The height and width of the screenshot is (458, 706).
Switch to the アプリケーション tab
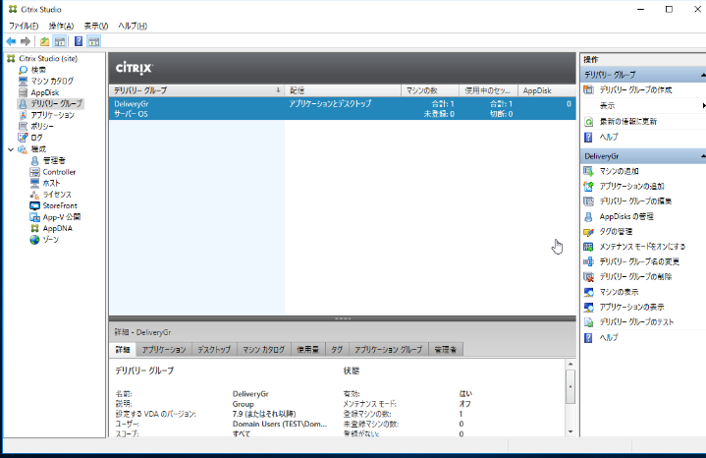[x=164, y=349]
